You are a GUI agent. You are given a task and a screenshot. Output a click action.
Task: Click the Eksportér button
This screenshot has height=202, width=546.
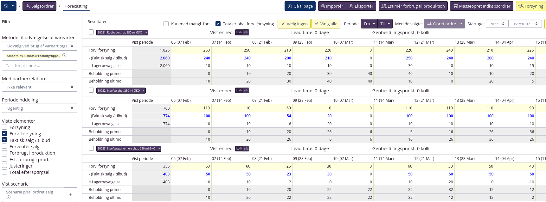361,6
